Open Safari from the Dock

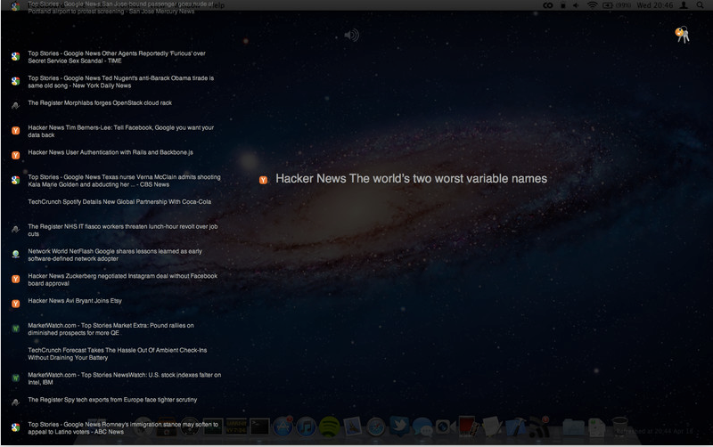coord(376,427)
